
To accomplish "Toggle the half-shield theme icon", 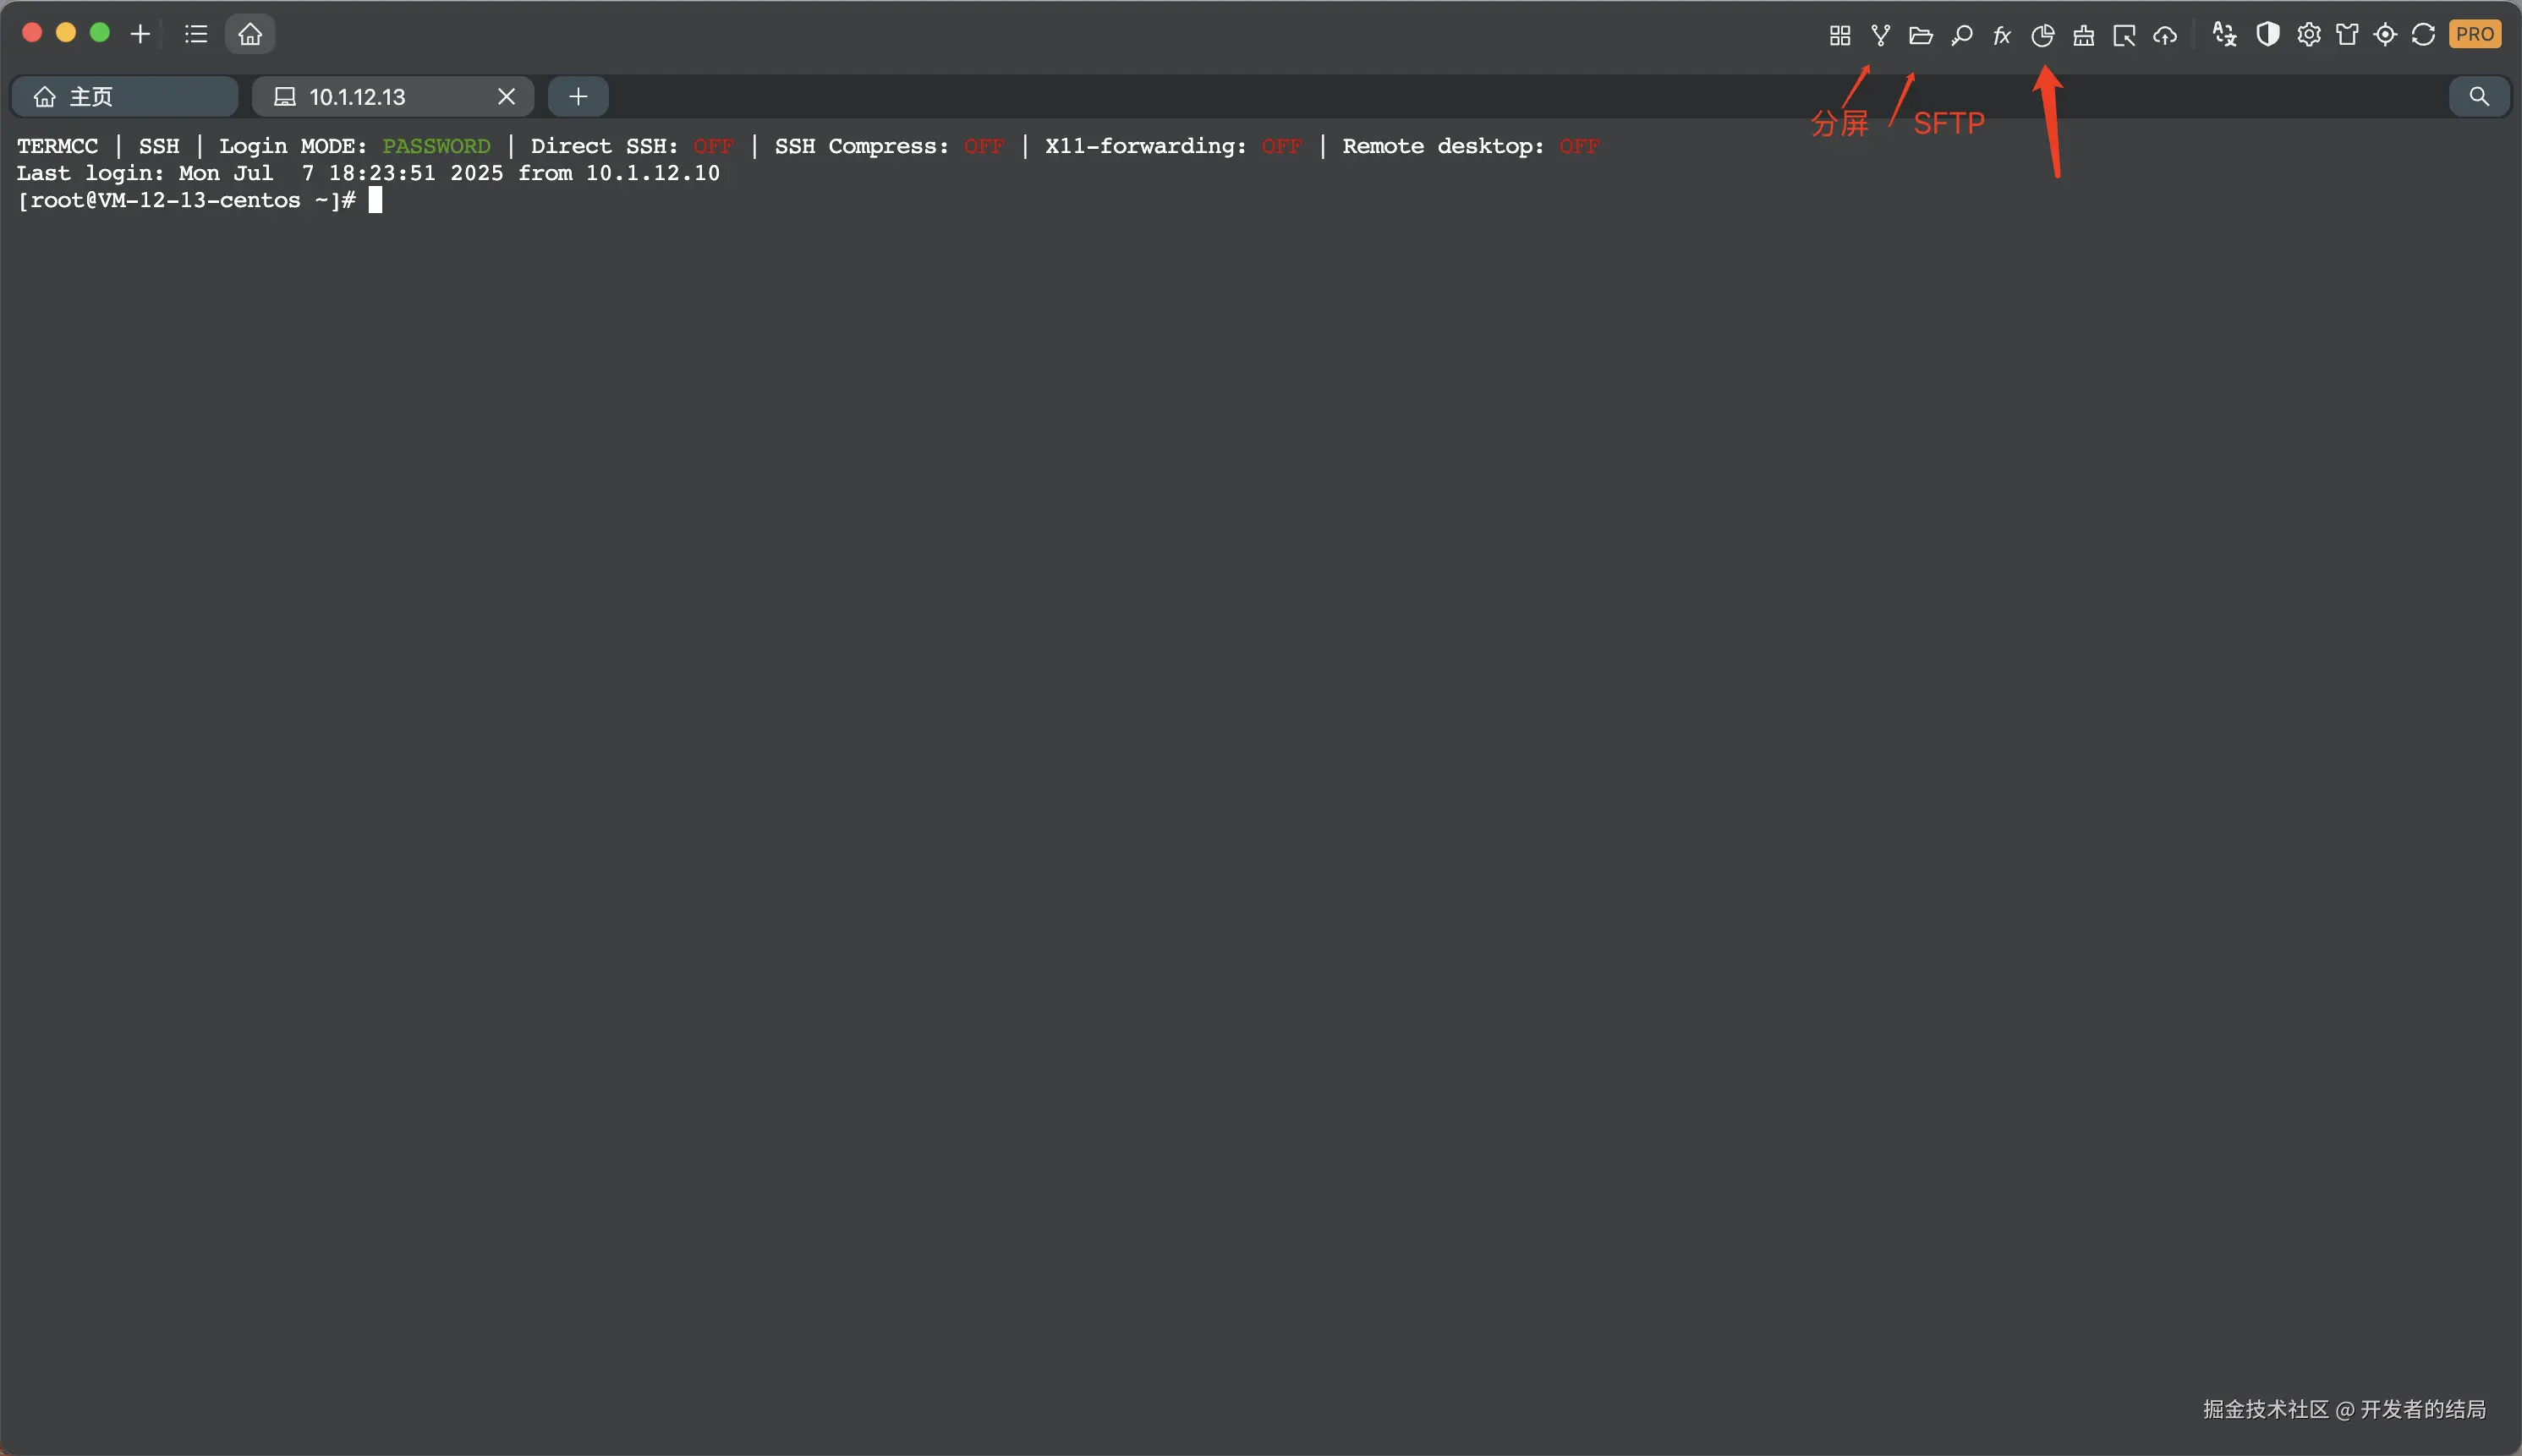I will tap(2267, 35).
